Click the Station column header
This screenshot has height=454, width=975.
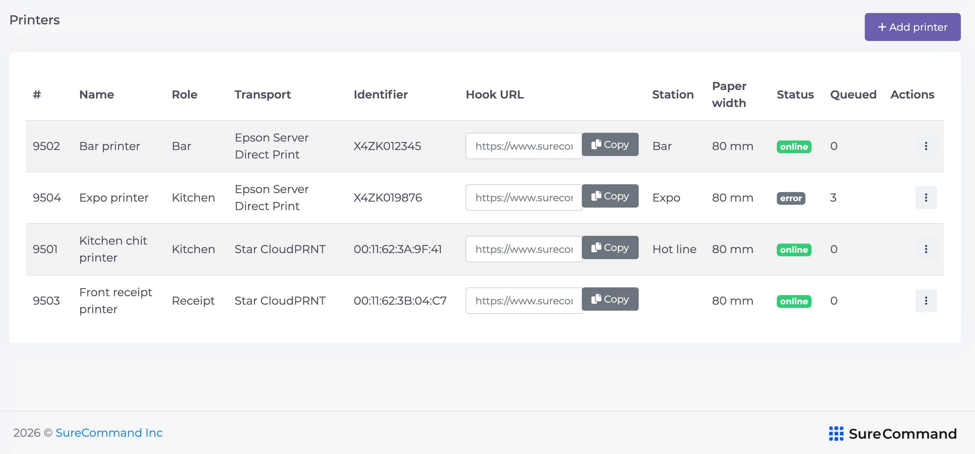pos(673,94)
